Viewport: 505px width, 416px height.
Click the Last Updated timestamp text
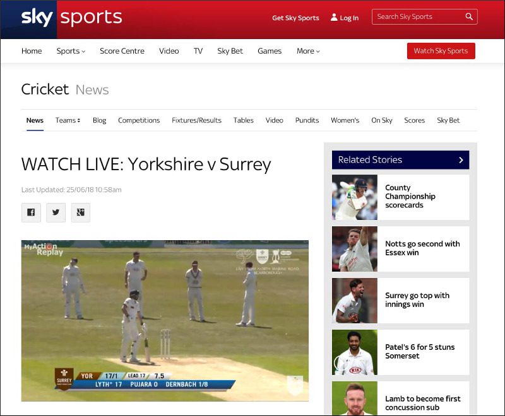pyautogui.click(x=71, y=190)
